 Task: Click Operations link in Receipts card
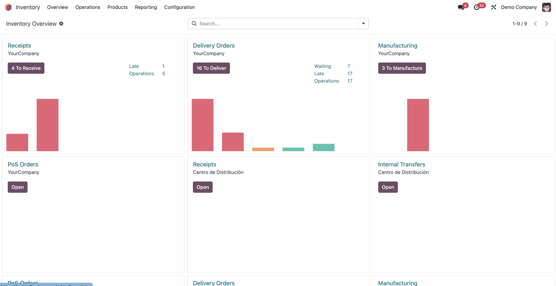(142, 74)
